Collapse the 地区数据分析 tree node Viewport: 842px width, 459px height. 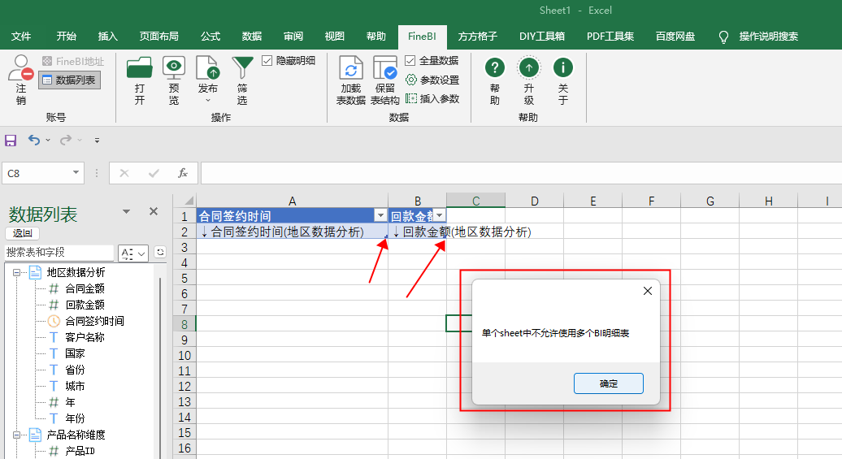click(x=16, y=273)
